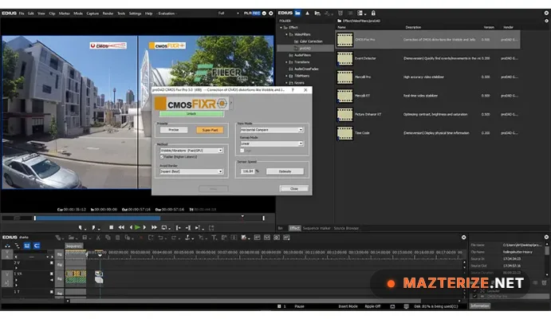Select the Picture Enhance XT effect row
The image size is (551, 319).
pyautogui.click(x=428, y=115)
